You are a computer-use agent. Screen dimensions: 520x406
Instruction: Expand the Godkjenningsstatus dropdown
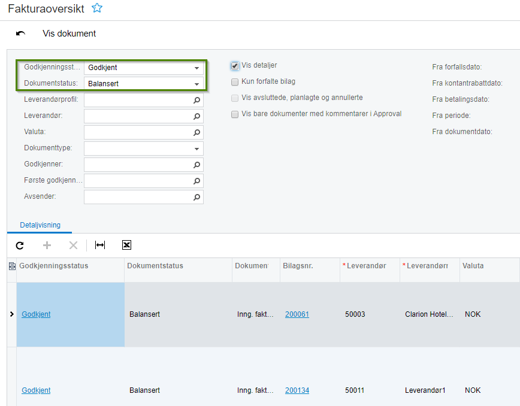pyautogui.click(x=196, y=68)
